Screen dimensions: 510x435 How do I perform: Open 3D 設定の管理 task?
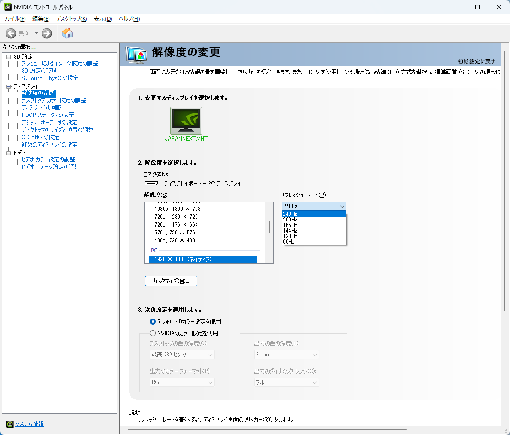(39, 71)
